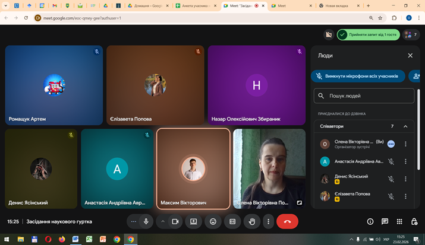
Task: Click Вимкнути мікрофони всіх учасників button
Action: pos(358,76)
